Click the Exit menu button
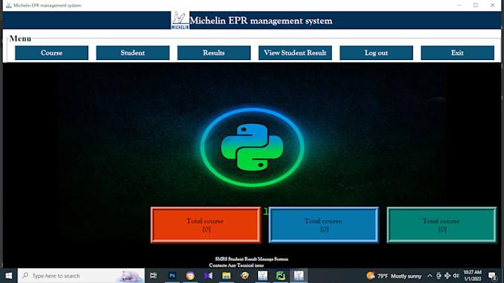504x283 pixels. 457,53
